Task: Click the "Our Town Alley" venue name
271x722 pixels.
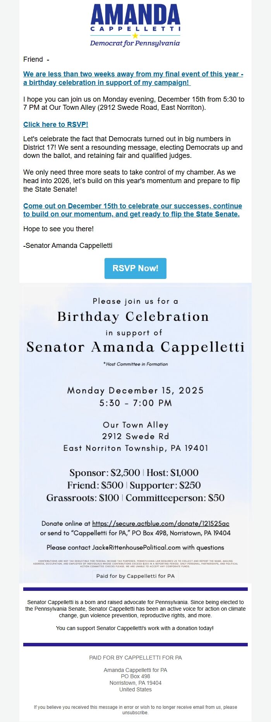Action: (x=135, y=425)
